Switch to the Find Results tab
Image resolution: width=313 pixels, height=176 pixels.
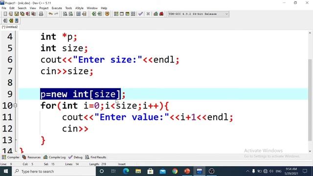[96, 157]
